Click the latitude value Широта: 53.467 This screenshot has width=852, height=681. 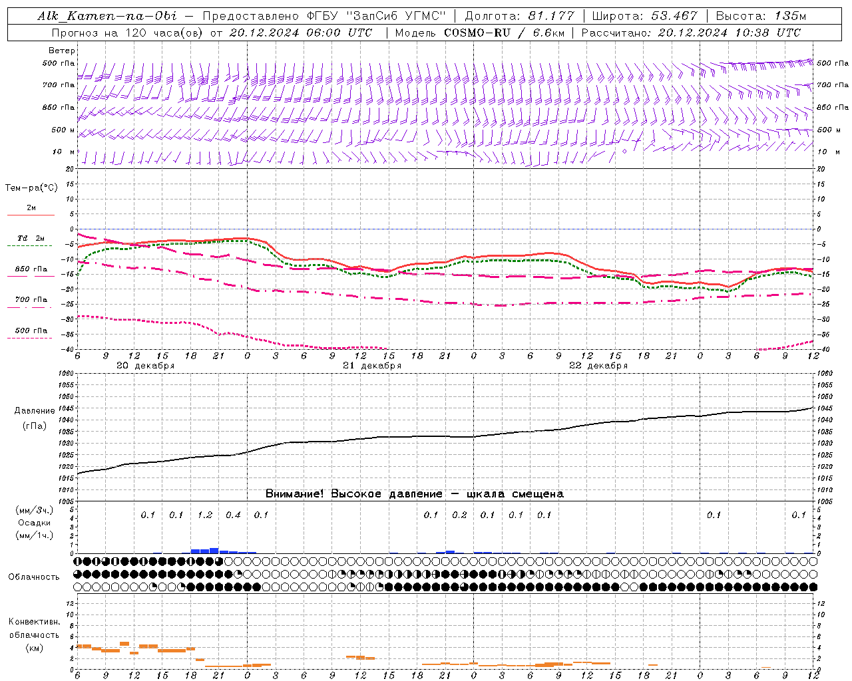[644, 16]
